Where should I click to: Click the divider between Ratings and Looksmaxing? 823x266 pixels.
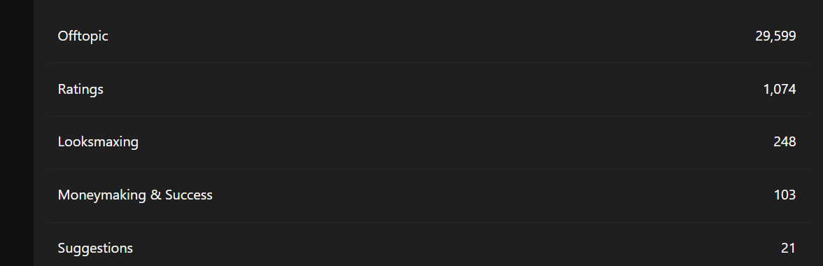point(427,116)
